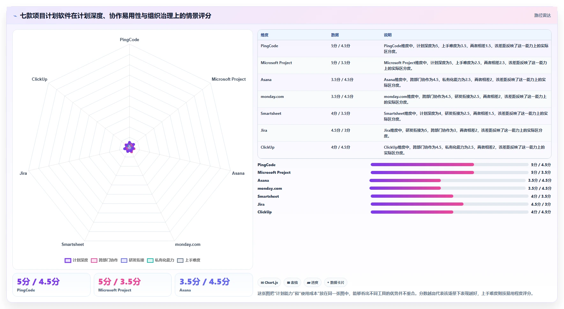
Task: Click the Asana progress bar
Action: click(447, 180)
